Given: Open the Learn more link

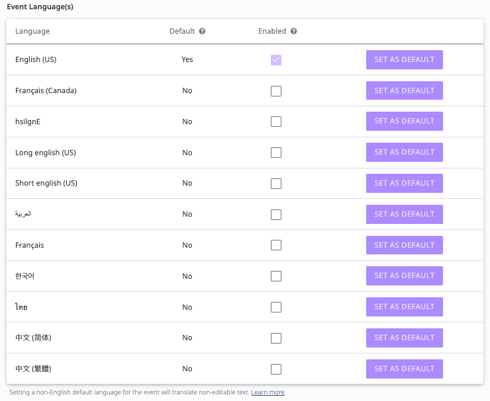Looking at the screenshot, I should point(268,392).
